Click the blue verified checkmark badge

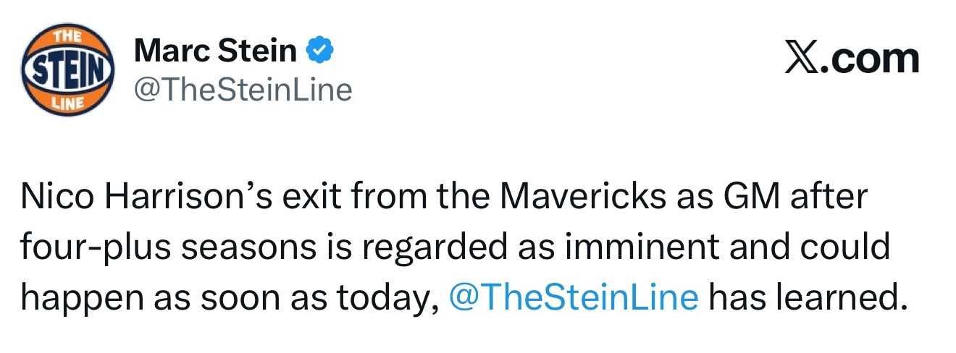[319, 50]
